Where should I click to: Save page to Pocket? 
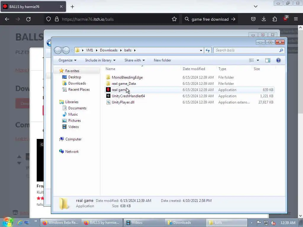(x=253, y=19)
